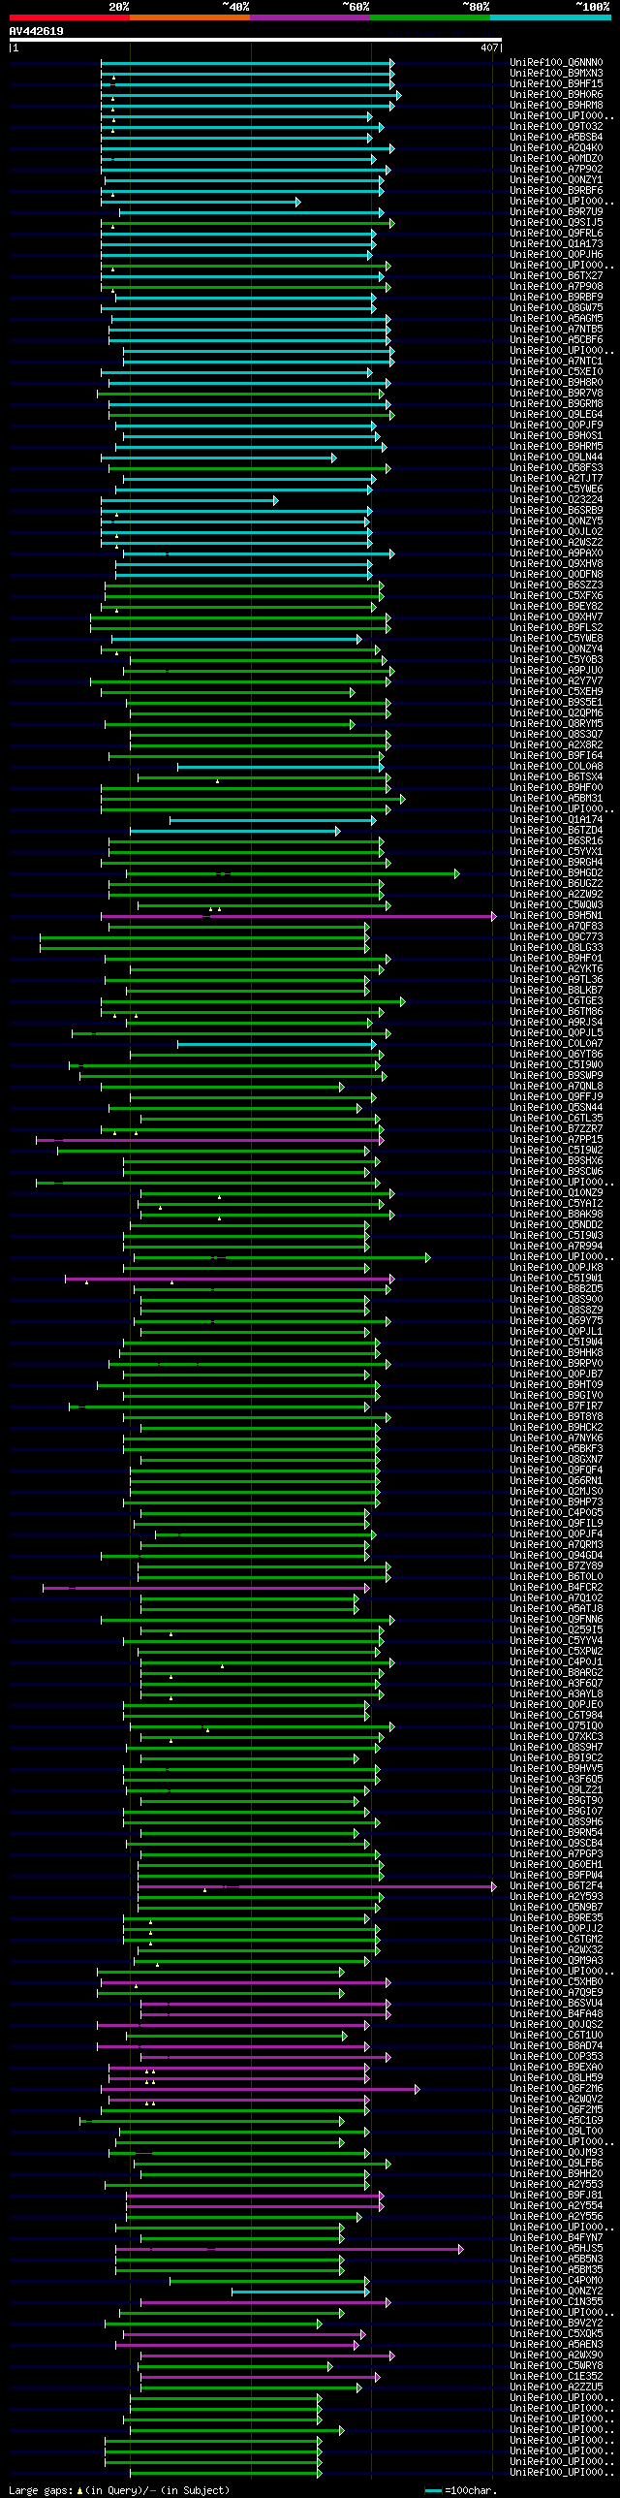Select hit label UniRef100_B6TM86
Viewport: 620px width, 2498px height.
(556, 1012)
